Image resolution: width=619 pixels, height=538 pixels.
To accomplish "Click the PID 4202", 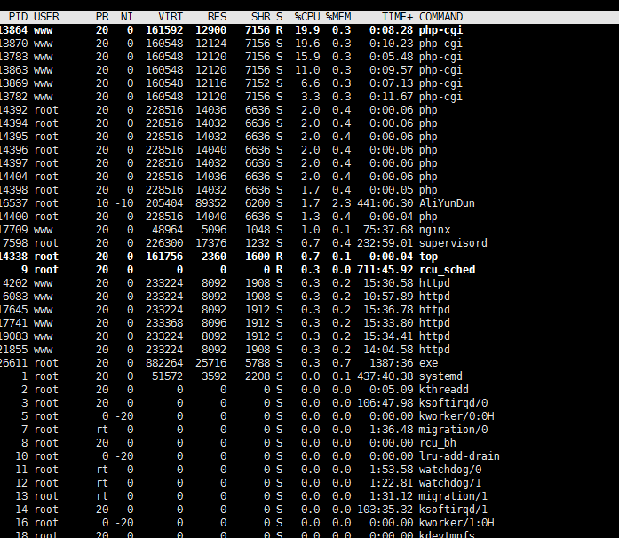I will pos(15,283).
